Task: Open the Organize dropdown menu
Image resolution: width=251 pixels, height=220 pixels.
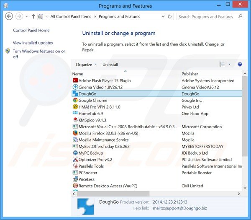Action: [x=86, y=65]
